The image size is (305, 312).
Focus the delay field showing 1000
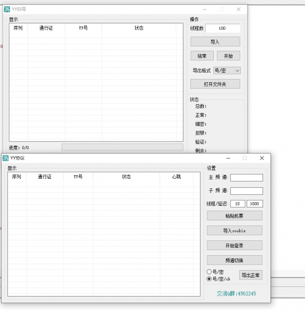[x=255, y=204]
